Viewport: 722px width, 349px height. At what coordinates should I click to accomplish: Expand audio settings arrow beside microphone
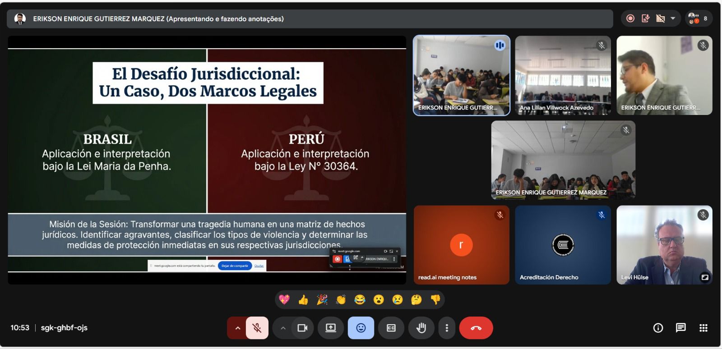pyautogui.click(x=237, y=328)
